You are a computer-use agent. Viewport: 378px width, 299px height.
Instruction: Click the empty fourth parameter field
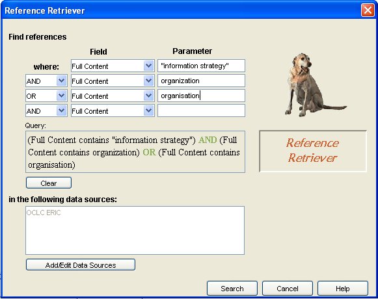pyautogui.click(x=201, y=110)
